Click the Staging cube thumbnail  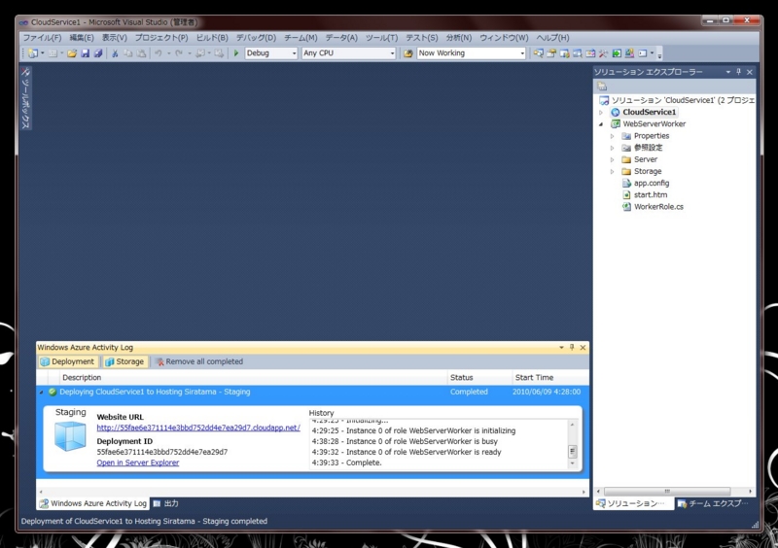[70, 435]
